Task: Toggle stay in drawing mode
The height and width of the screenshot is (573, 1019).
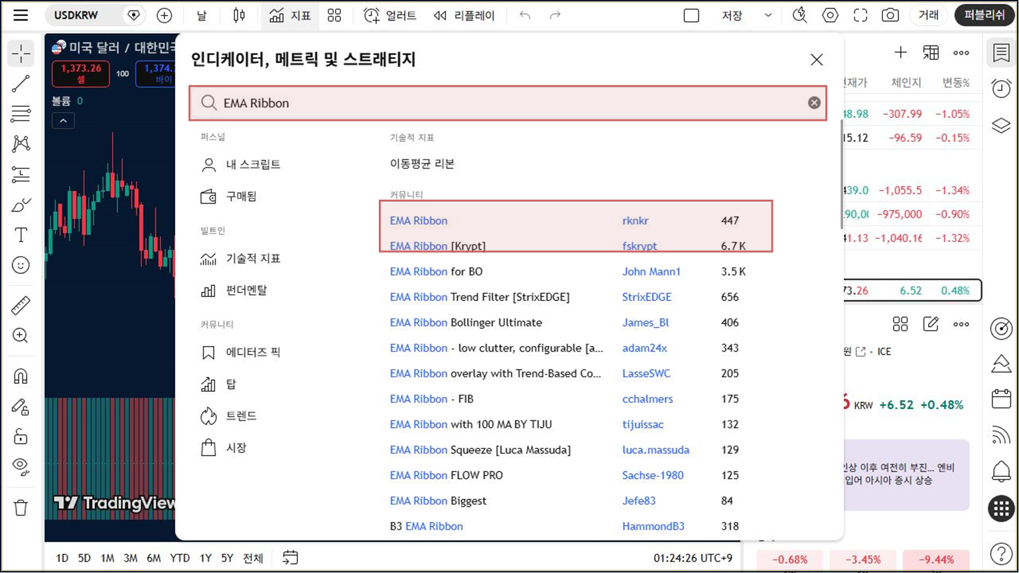Action: (21, 407)
